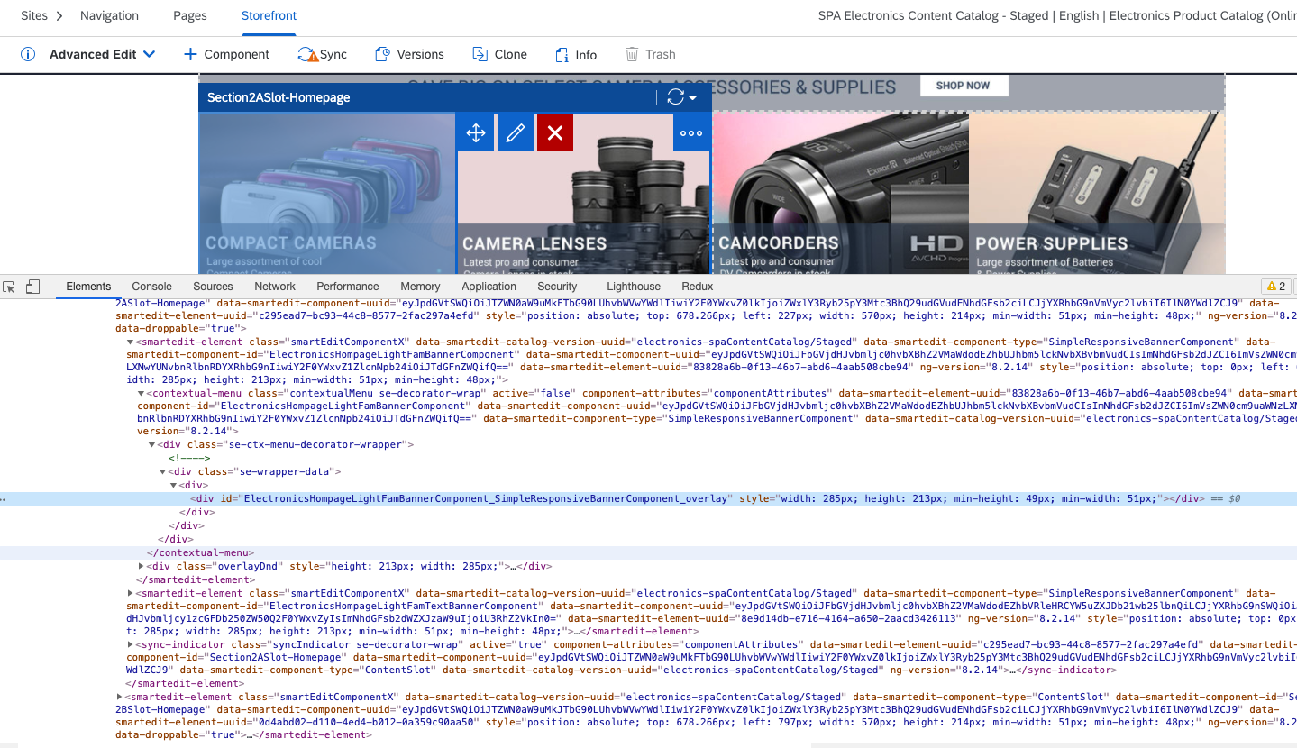Click the SHOP NOW banner button
This screenshot has height=748, width=1297.
click(964, 86)
